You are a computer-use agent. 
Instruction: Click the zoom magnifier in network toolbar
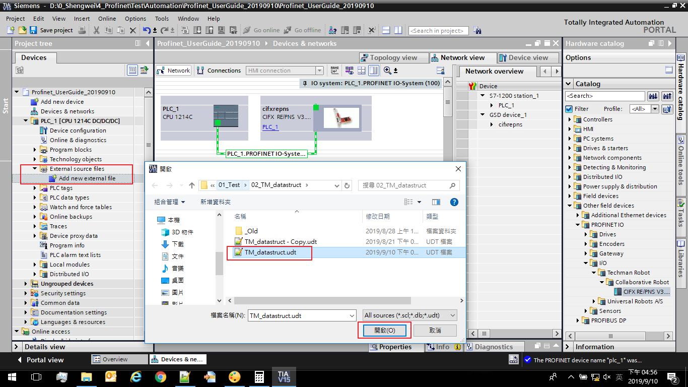387,71
